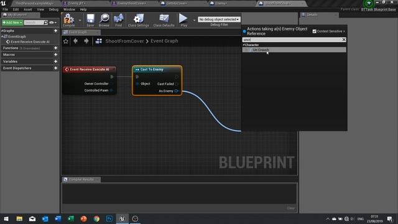Select Event Receive Execute AI in My Blueprint
Image resolution: width=398 pixels, height=224 pixels.
tap(30, 42)
